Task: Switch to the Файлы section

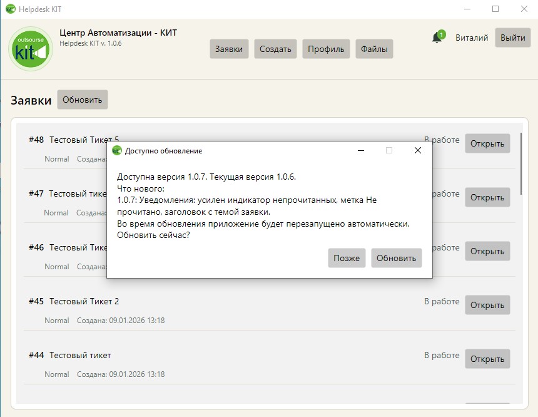Action: point(374,49)
